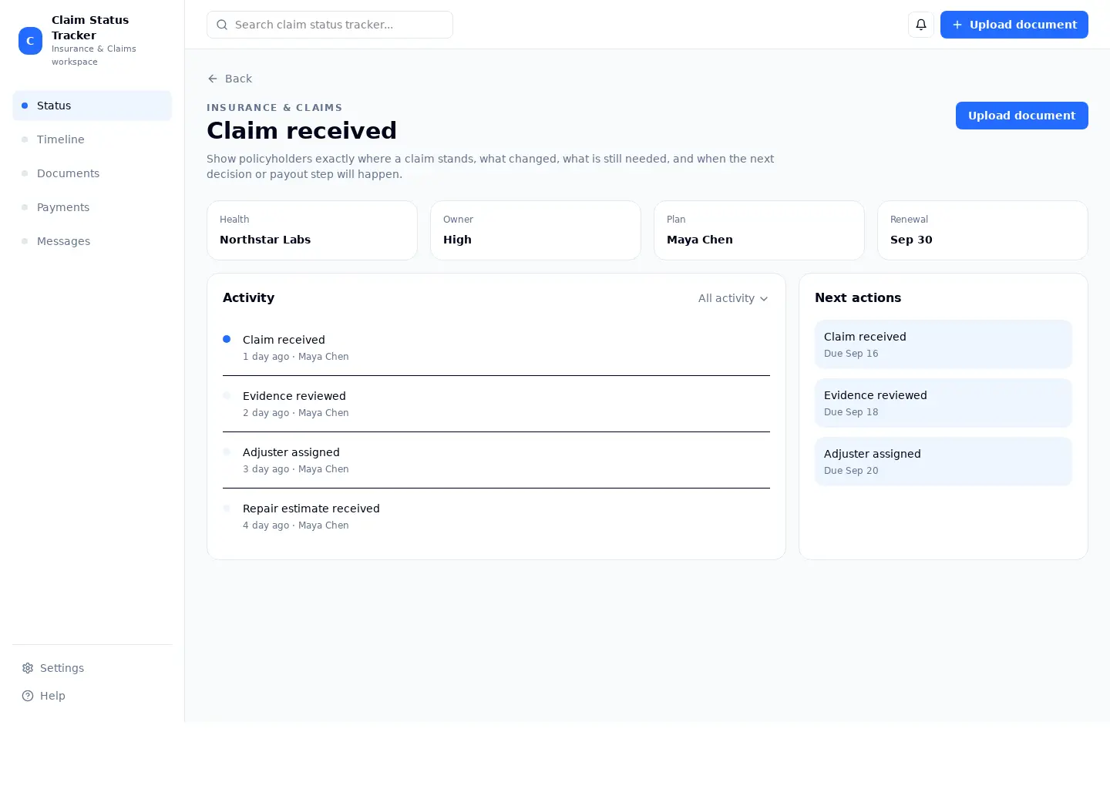Image resolution: width=1110 pixels, height=789 pixels.
Task: Click Upload document button beside page title
Action: (1022, 116)
